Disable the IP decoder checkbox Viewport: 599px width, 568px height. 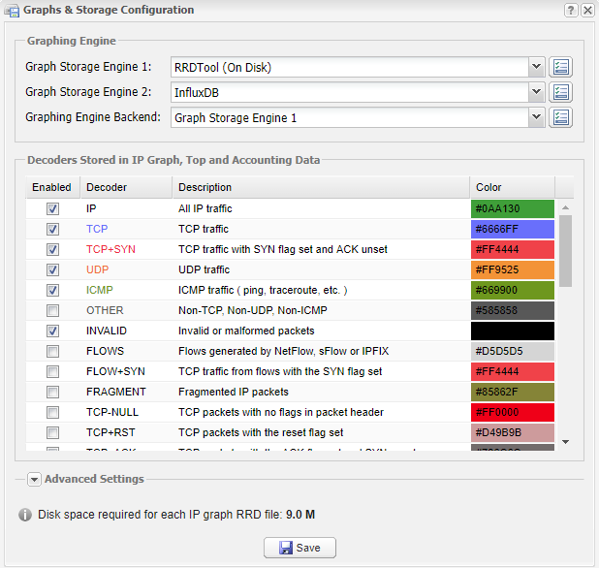pos(52,208)
